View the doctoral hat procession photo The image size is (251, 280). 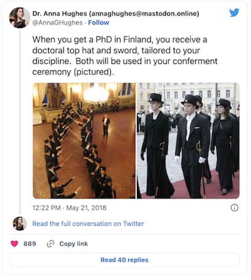click(x=188, y=141)
